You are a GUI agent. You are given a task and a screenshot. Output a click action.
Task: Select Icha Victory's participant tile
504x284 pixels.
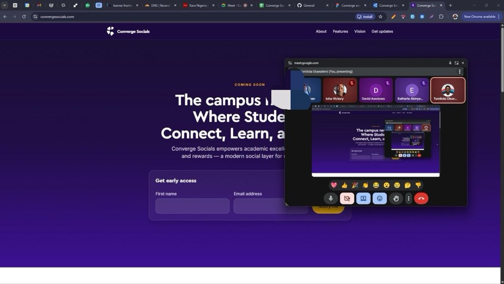340,90
